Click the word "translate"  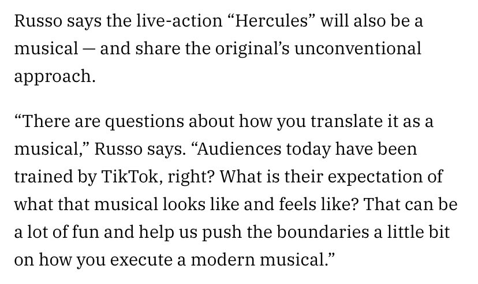tap(346, 121)
